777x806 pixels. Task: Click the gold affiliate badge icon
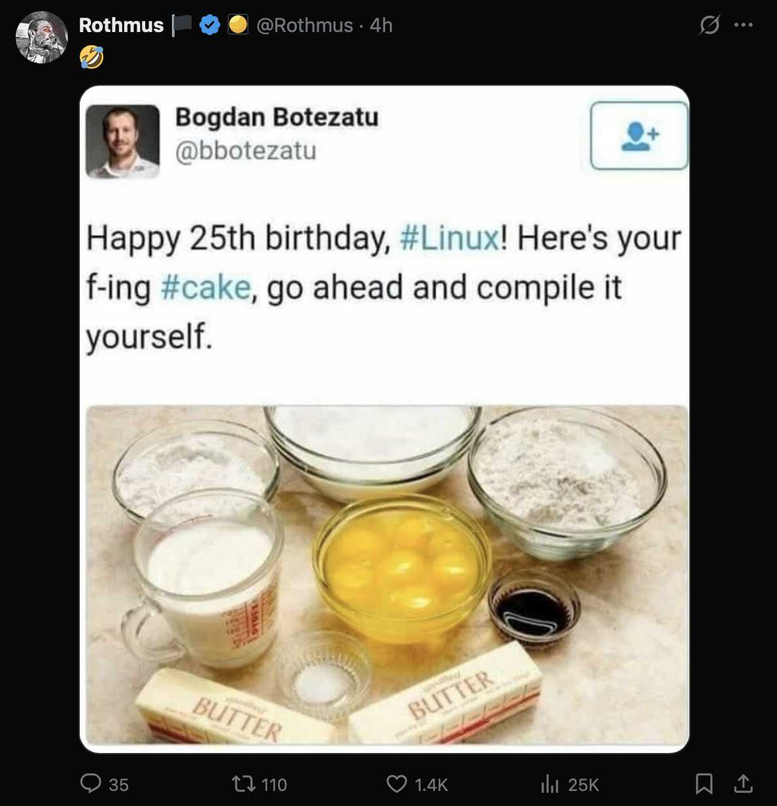(238, 25)
